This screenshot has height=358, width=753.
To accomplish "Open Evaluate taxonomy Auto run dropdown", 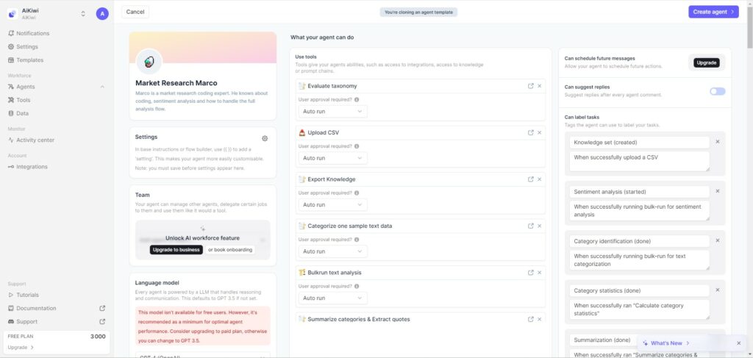I will tap(333, 111).
